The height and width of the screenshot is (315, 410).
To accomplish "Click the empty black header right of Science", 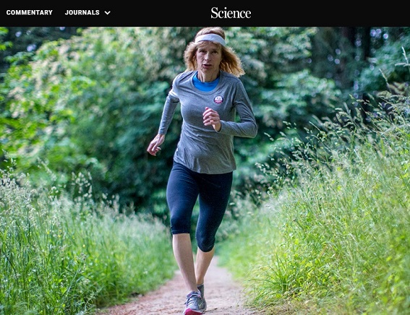I will [x=330, y=13].
